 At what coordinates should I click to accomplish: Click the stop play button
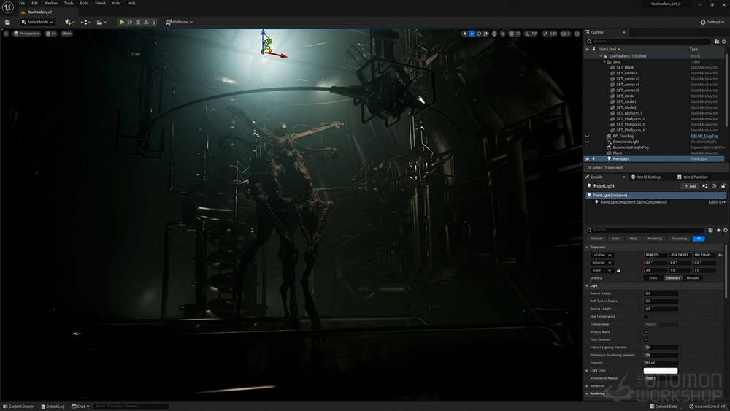tap(138, 22)
